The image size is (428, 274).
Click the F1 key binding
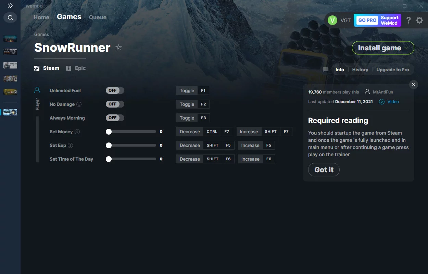click(x=203, y=90)
